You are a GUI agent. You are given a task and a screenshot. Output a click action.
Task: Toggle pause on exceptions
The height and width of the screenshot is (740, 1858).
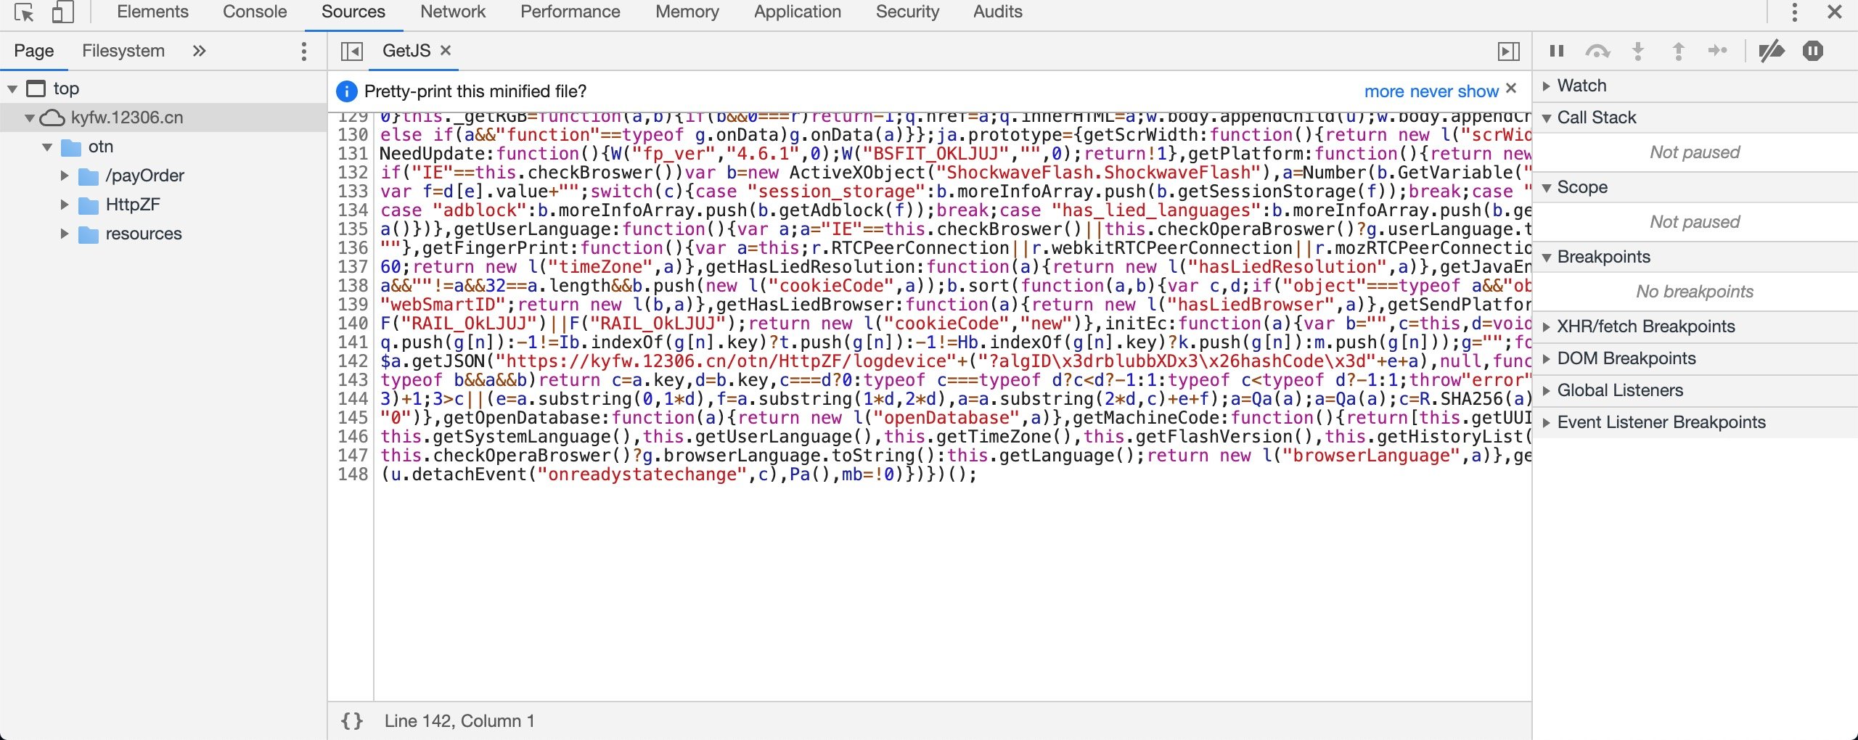point(1812,51)
